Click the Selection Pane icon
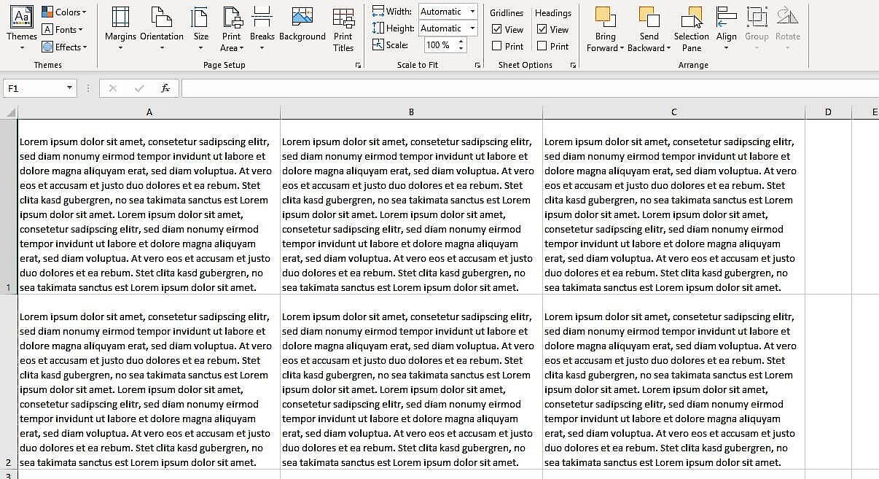 click(x=690, y=29)
